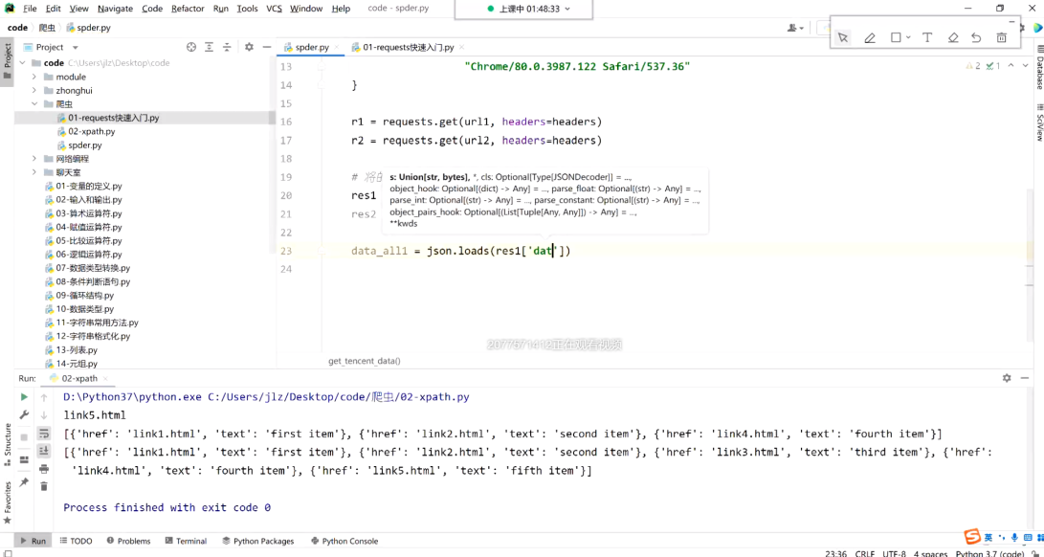Viewport: 1044px width, 557px height.
Task: Open the Refactor menu
Action: click(188, 9)
